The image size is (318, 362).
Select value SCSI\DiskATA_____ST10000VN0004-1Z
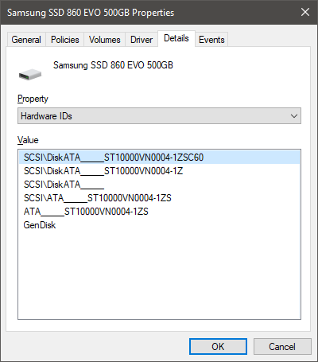click(159, 171)
